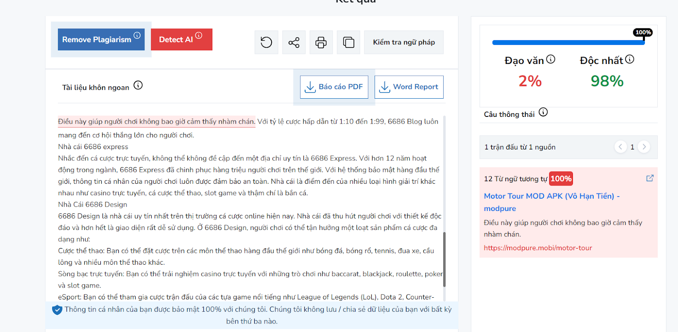Viewport: 678px width, 332px height.
Task: Click the red 100% similarity badge
Action: pyautogui.click(x=561, y=179)
